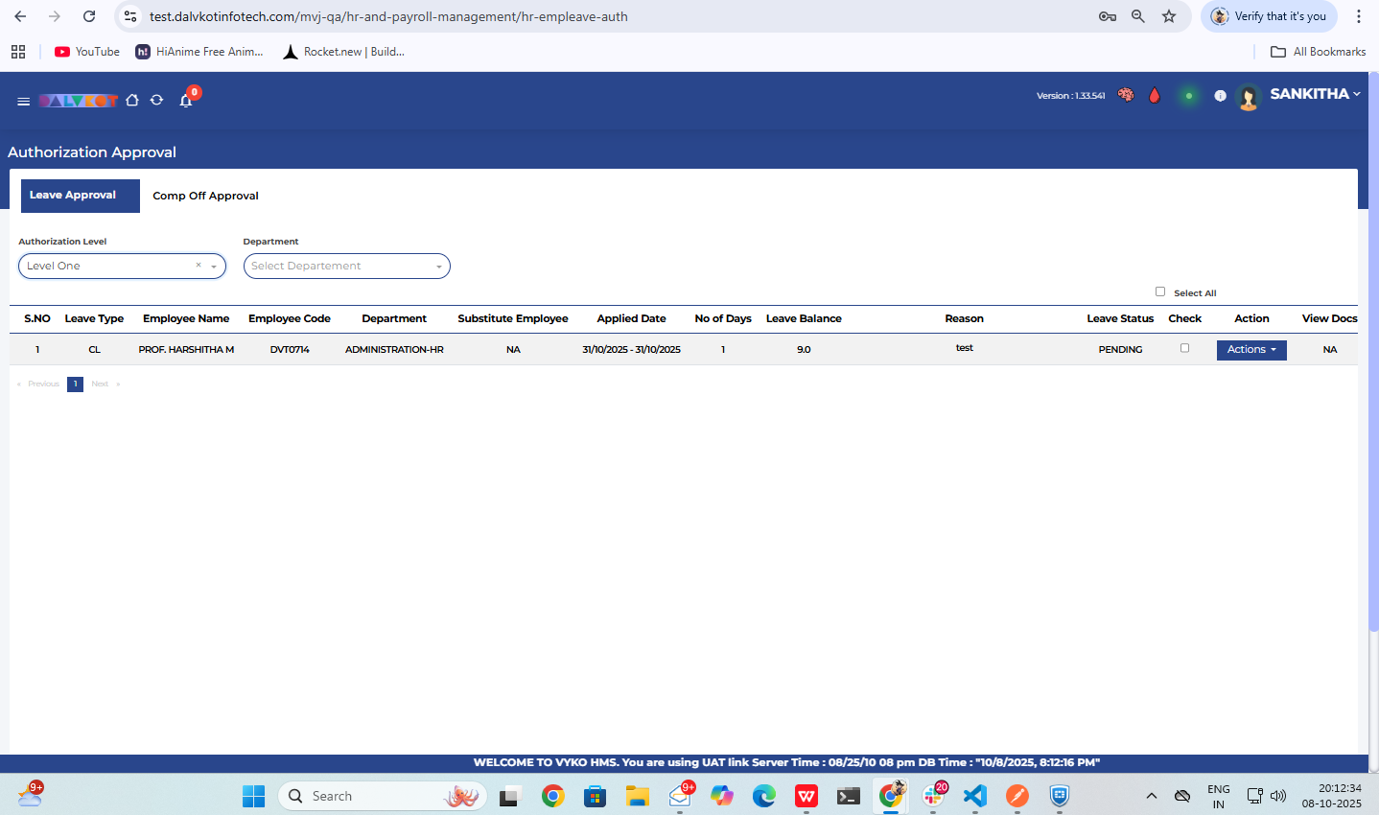
Task: Tick the Select All checkbox
Action: tap(1160, 291)
